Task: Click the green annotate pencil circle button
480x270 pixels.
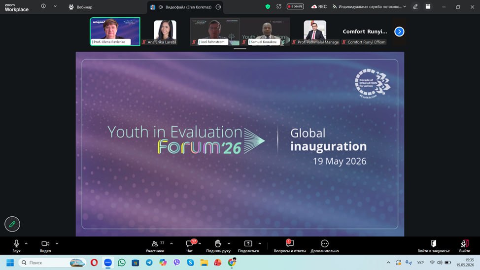Action: pos(12,224)
